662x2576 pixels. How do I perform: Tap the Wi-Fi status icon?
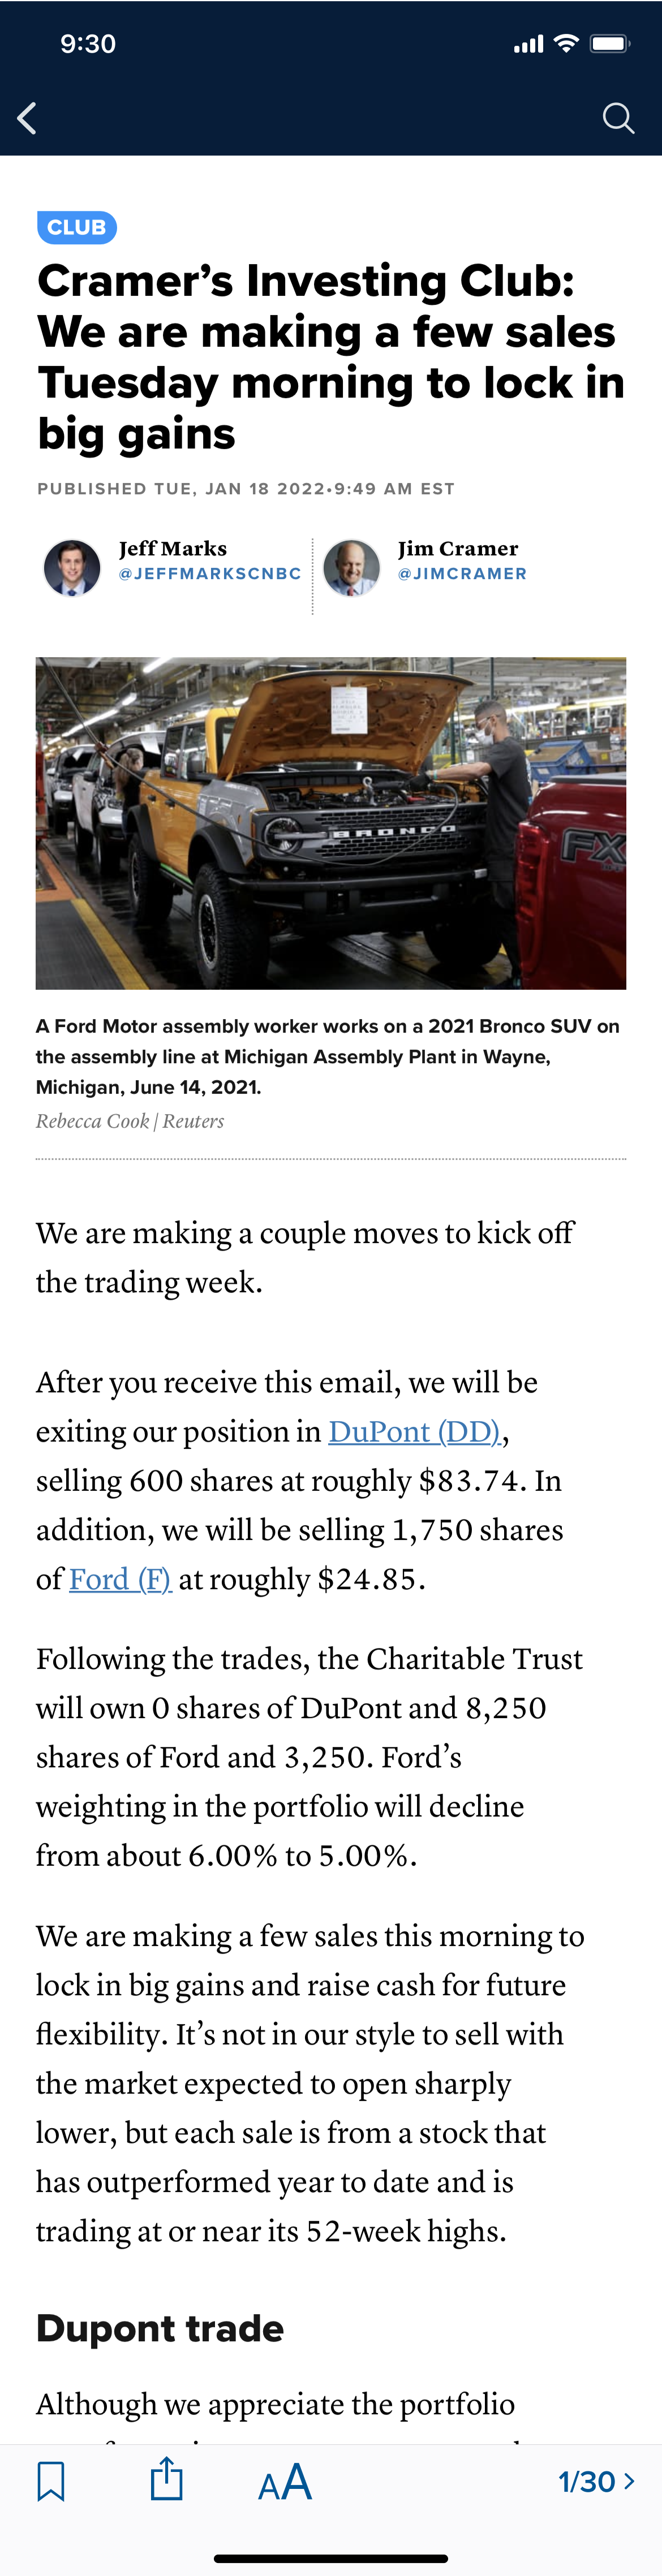pyautogui.click(x=566, y=43)
